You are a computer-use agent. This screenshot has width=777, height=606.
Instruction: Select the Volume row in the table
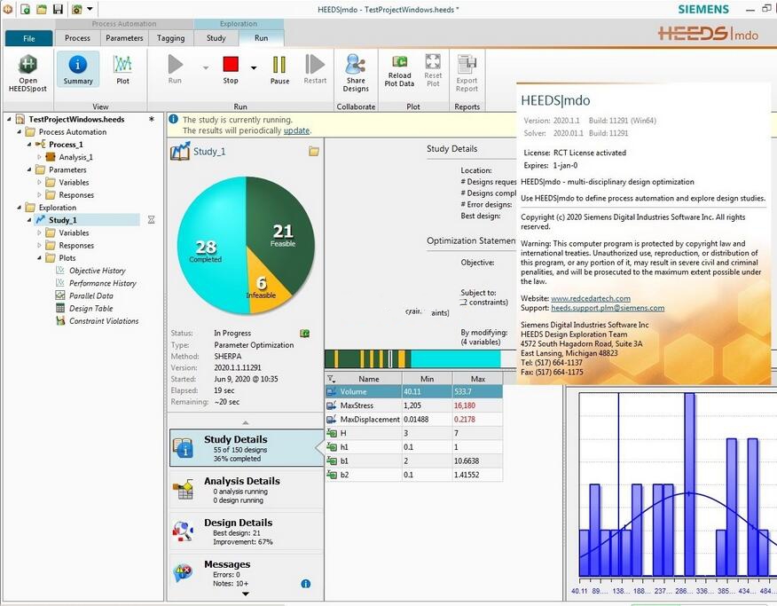413,391
